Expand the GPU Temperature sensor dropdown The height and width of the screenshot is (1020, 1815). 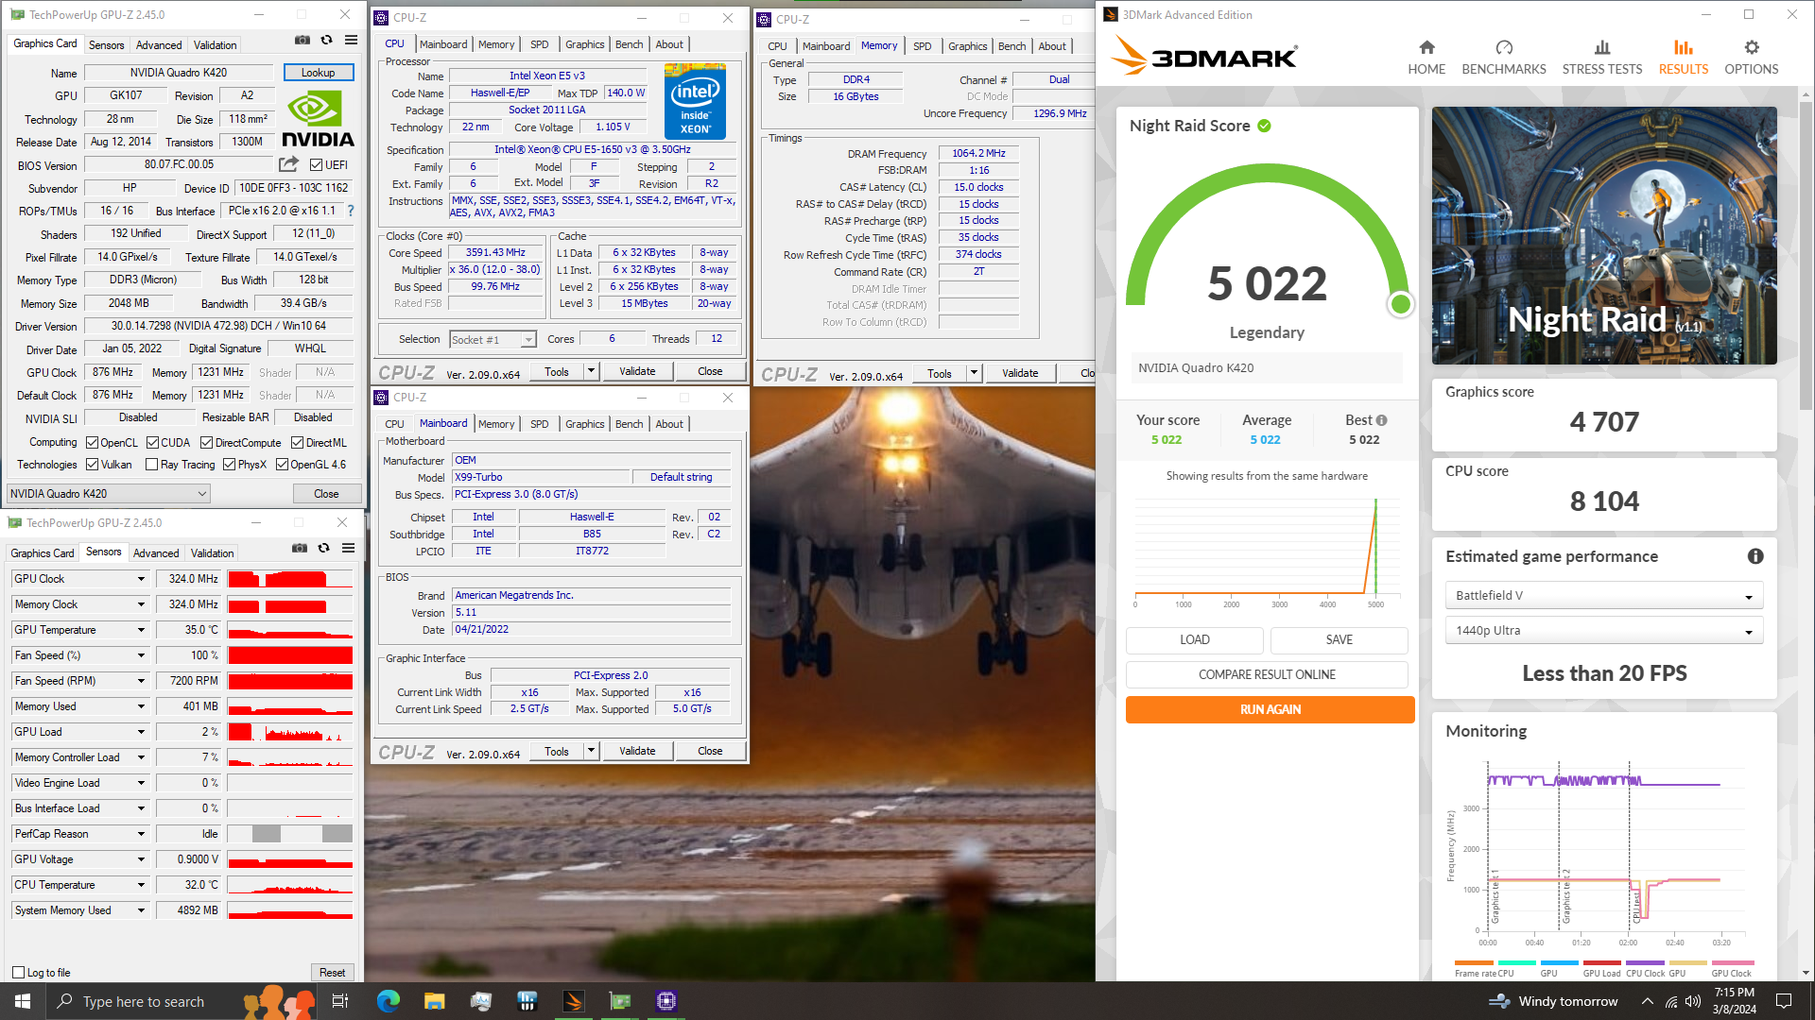(x=141, y=630)
